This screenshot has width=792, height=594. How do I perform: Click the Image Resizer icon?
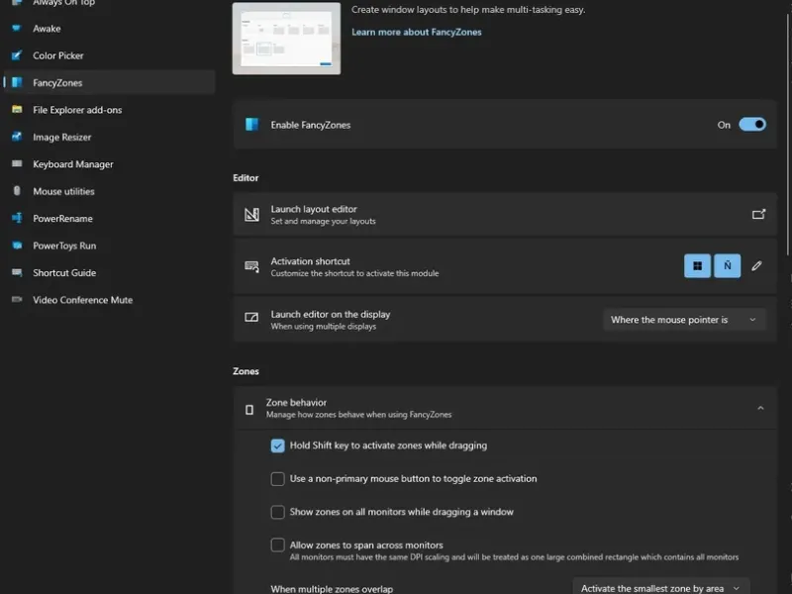[17, 137]
